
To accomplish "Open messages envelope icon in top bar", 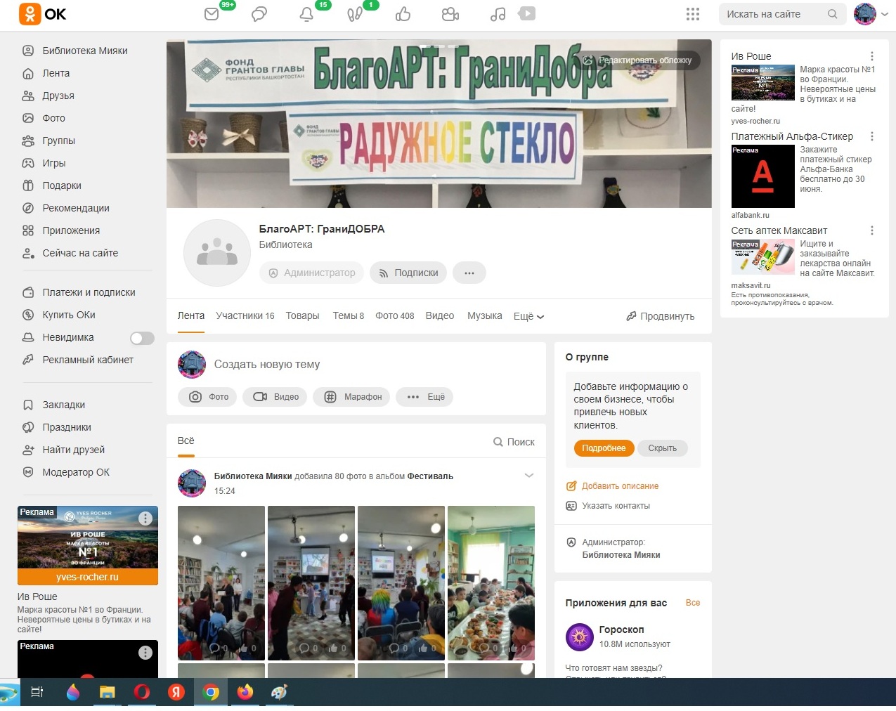I will click(x=212, y=14).
